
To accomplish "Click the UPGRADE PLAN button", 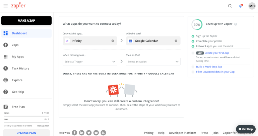I will click(x=26, y=133).
